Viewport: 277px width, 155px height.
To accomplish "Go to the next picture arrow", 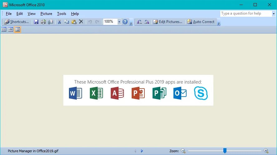I will coord(142,151).
